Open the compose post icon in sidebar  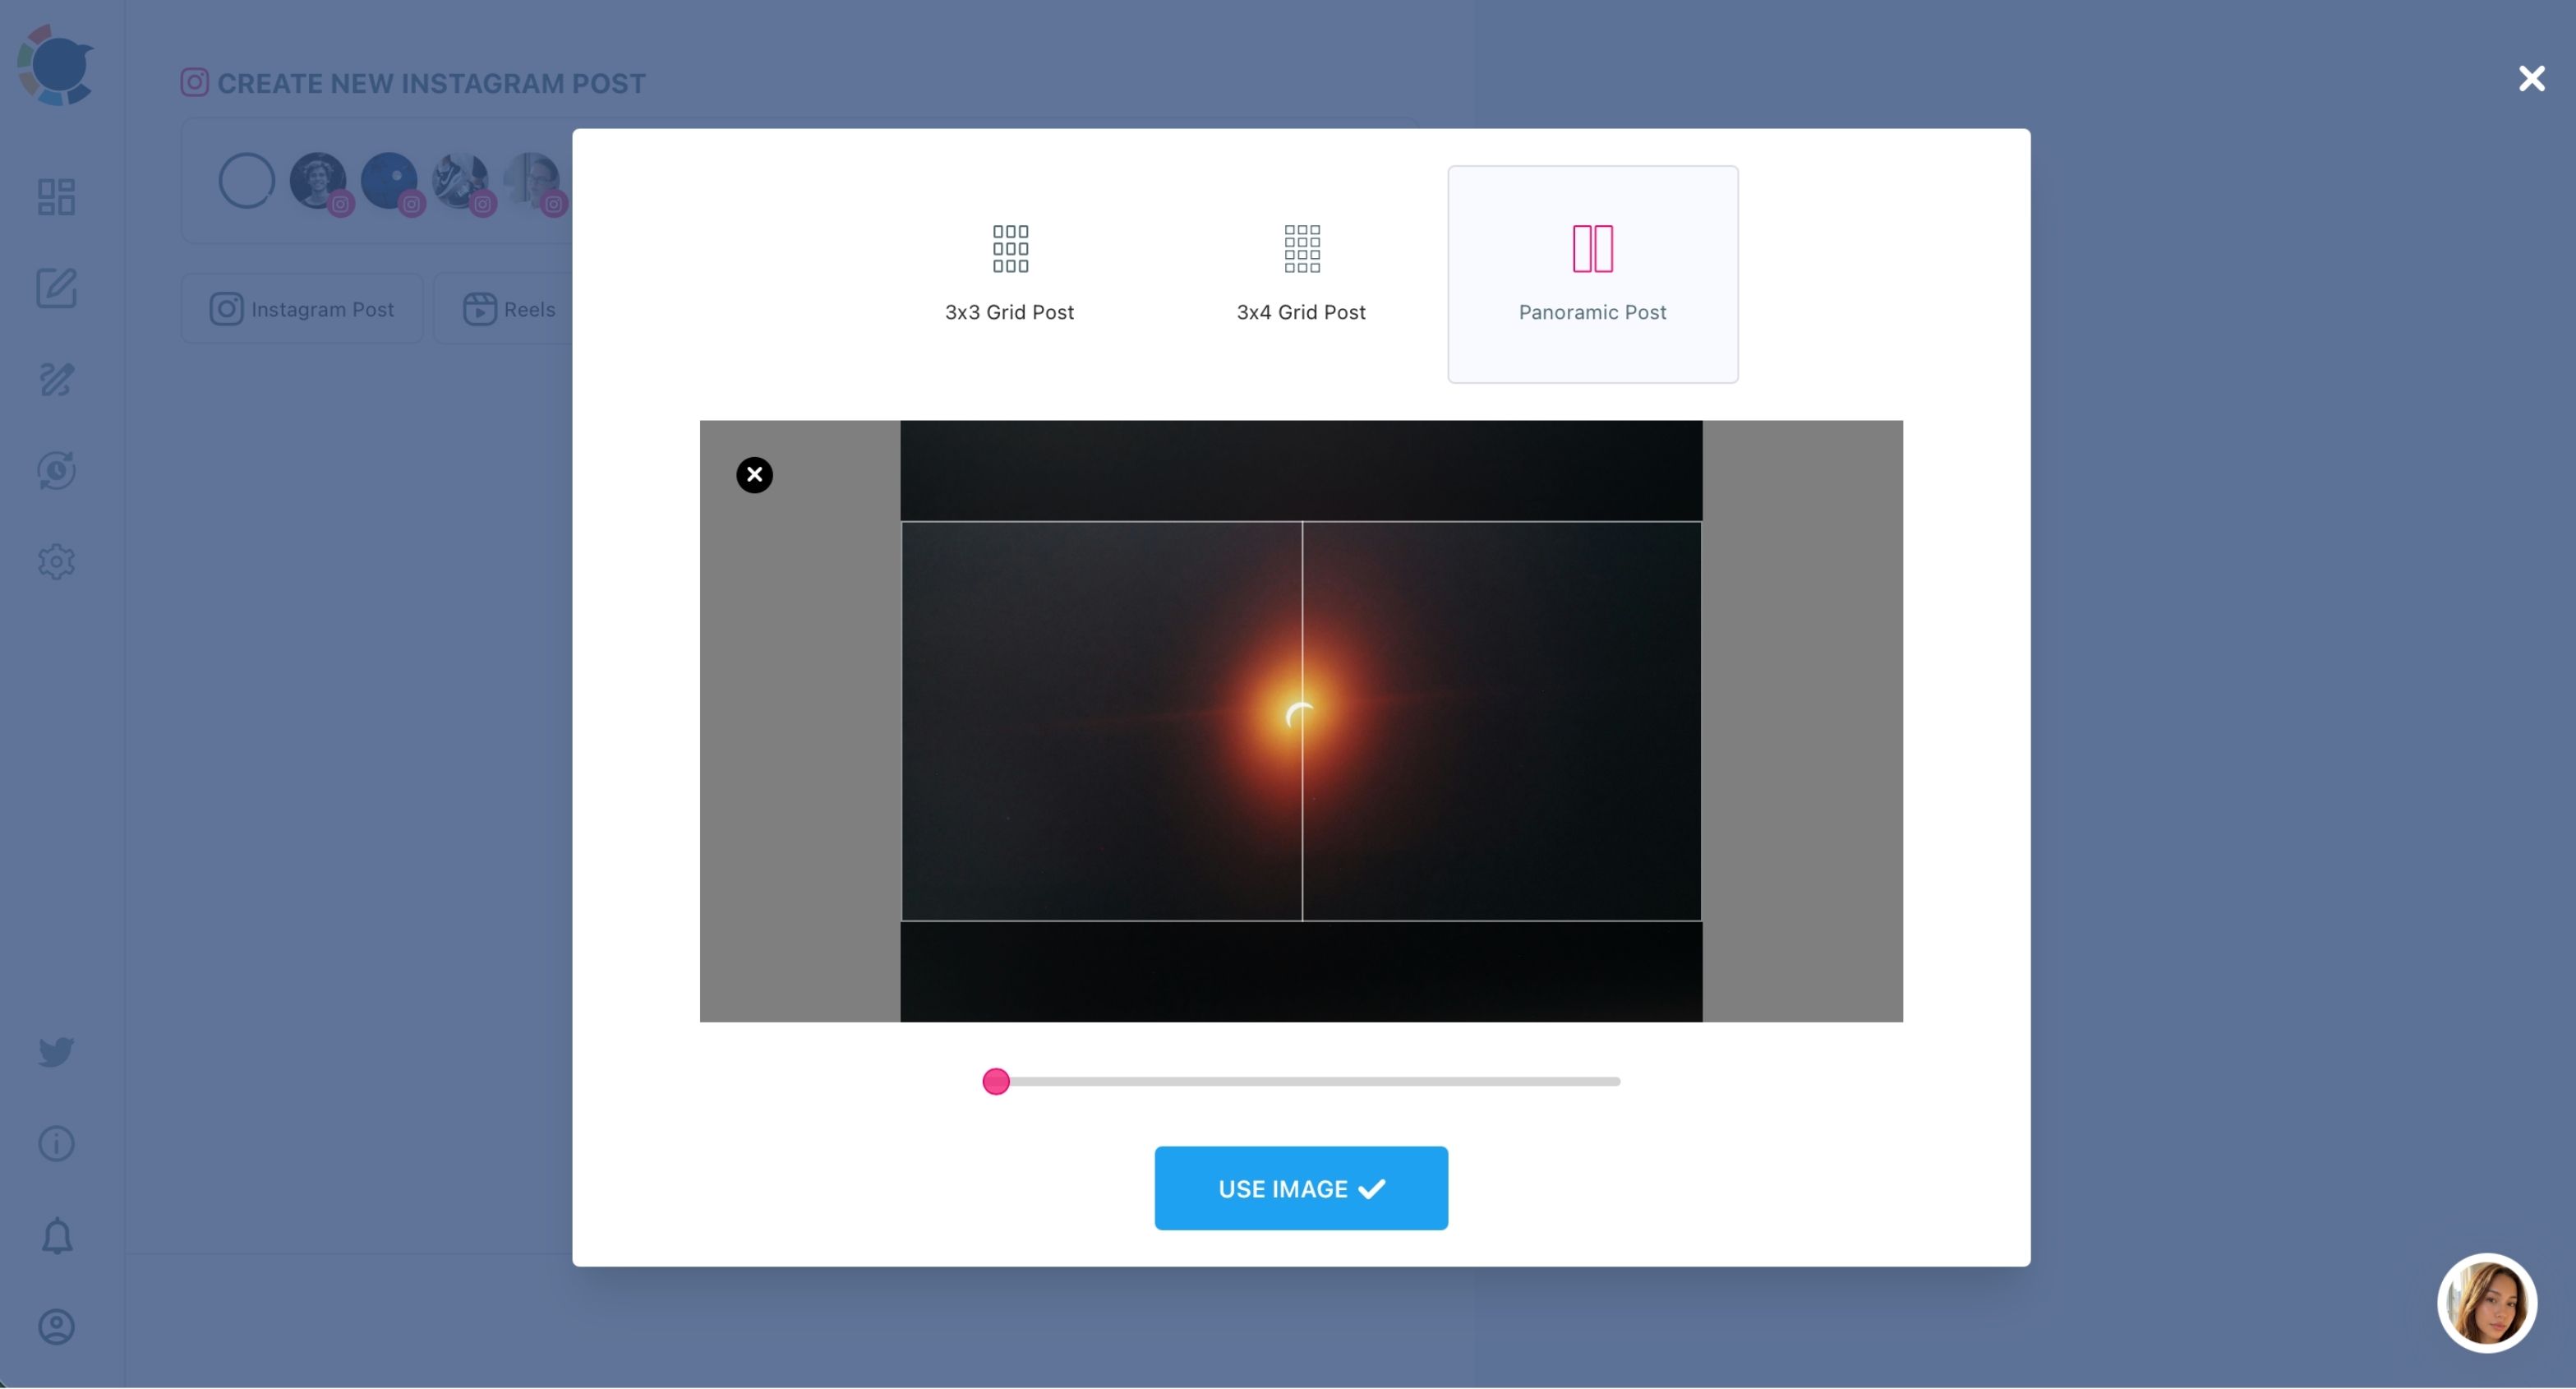coord(56,288)
